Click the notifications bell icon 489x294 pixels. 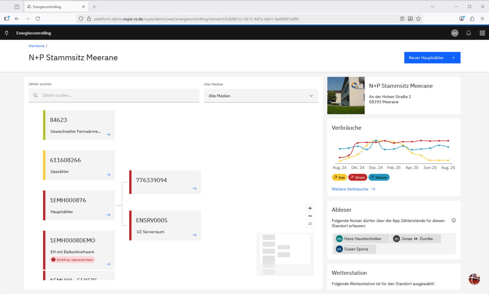point(468,33)
